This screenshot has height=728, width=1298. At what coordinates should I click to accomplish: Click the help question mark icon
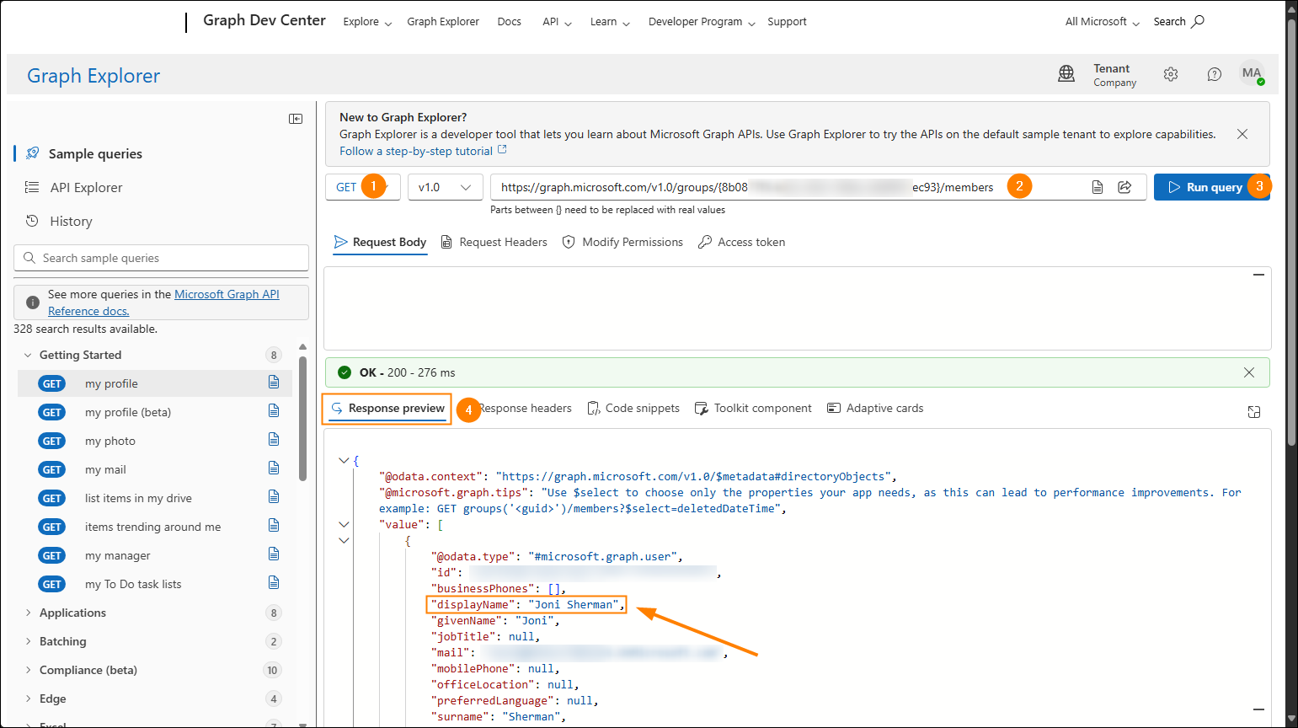1214,74
